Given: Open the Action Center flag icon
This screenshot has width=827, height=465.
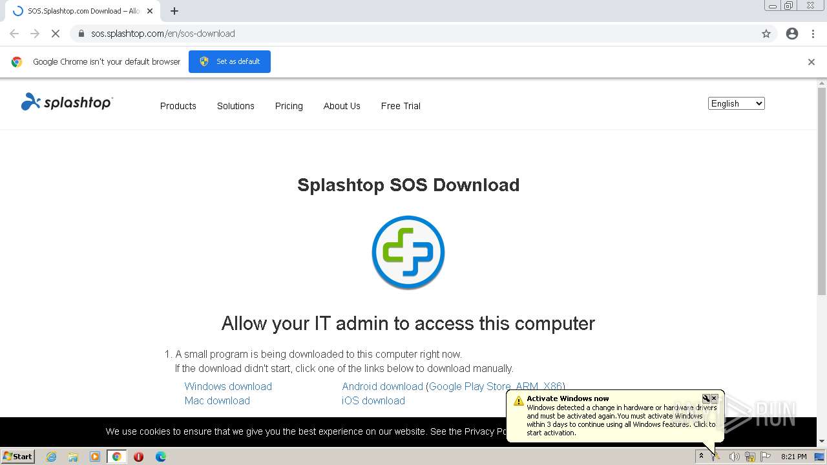Looking at the screenshot, I should click(766, 457).
